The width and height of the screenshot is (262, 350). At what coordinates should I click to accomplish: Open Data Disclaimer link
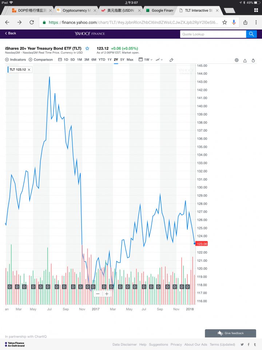tap(124, 345)
